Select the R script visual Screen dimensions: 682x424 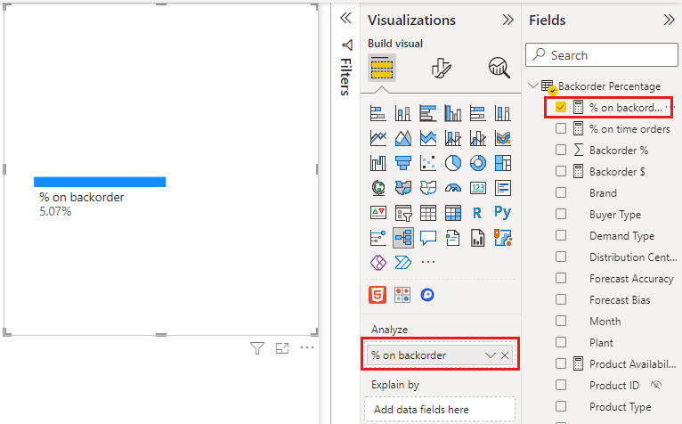click(477, 213)
